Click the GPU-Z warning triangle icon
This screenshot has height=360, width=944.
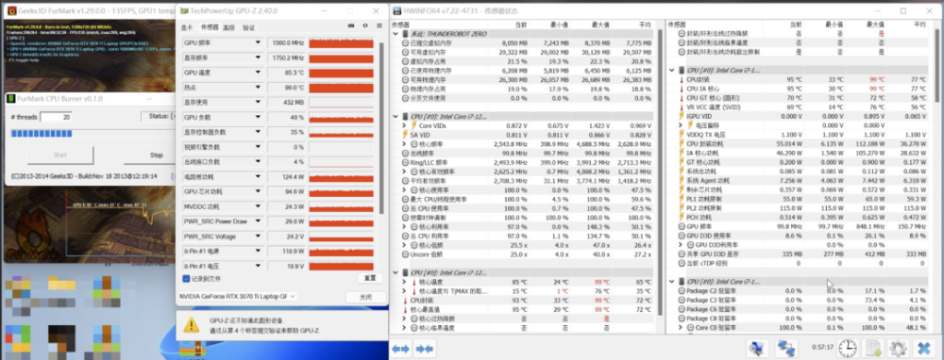click(192, 325)
